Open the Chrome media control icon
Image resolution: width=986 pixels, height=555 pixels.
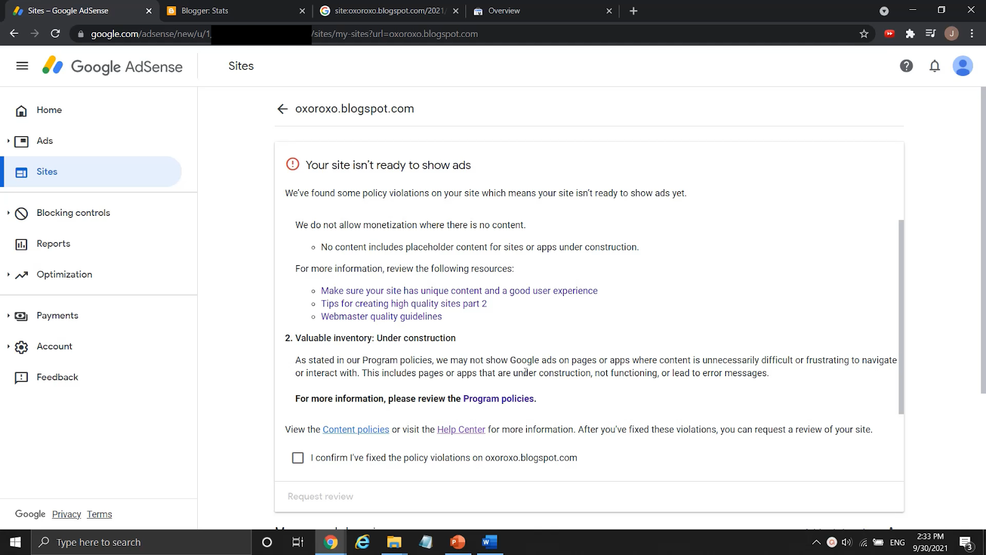[x=931, y=34]
